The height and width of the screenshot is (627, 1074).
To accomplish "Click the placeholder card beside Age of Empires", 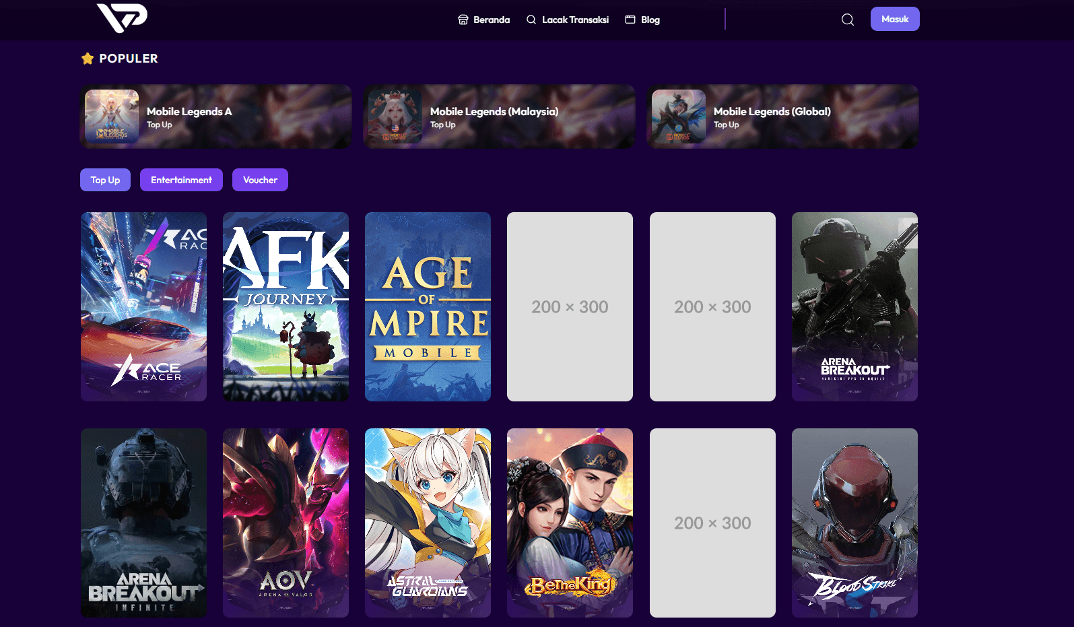I will pos(570,306).
